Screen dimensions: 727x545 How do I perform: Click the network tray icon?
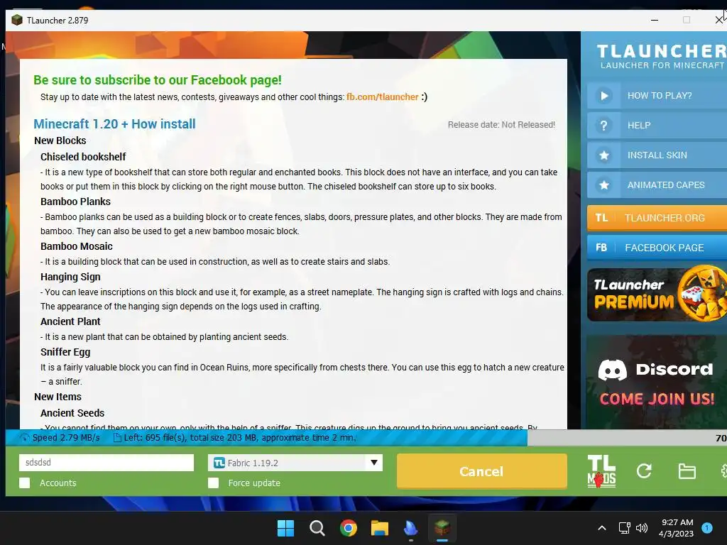[625, 528]
